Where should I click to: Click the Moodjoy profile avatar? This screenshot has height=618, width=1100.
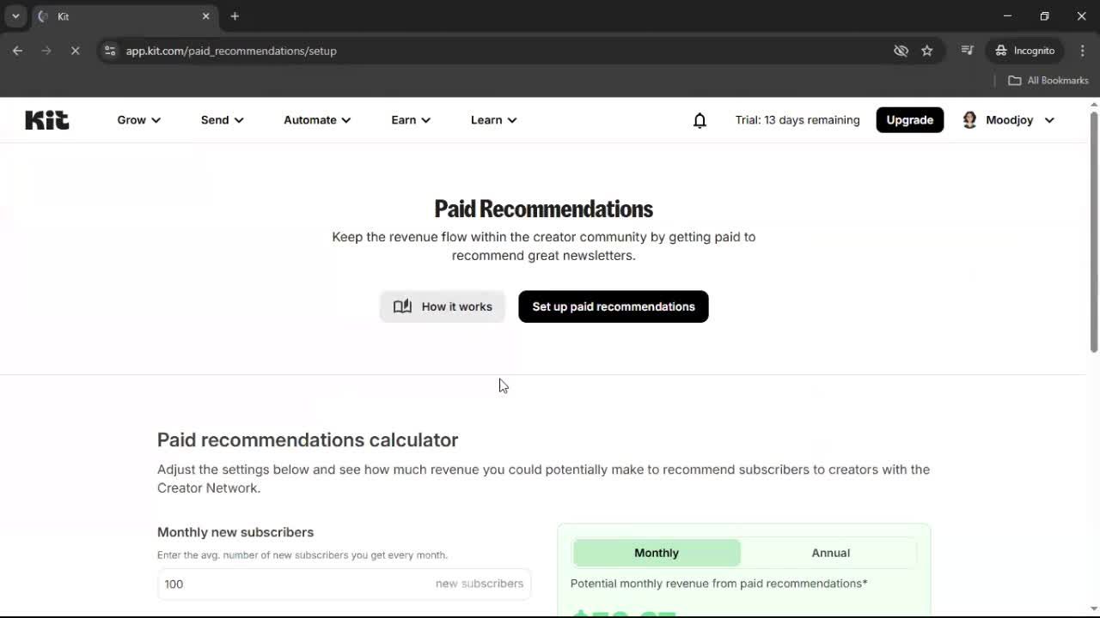(x=969, y=119)
